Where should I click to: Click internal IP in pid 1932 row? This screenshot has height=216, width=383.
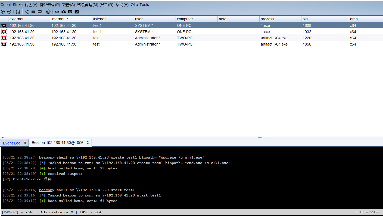click(64, 32)
